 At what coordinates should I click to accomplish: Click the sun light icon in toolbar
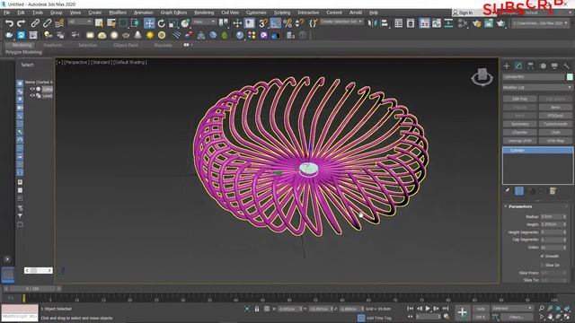tap(150, 35)
